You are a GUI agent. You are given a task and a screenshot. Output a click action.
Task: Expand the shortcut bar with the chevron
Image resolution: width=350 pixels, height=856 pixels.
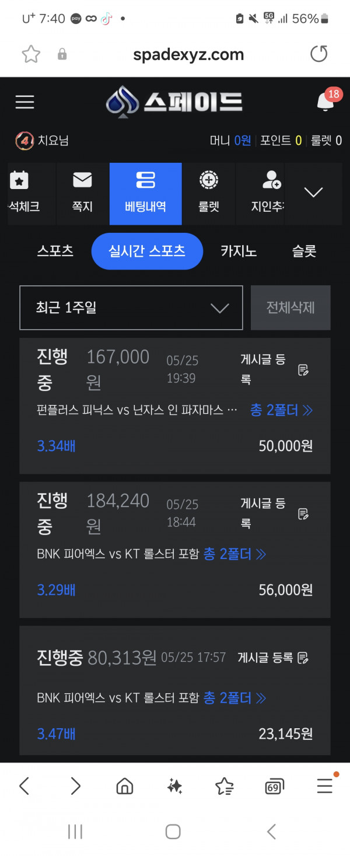pyautogui.click(x=314, y=193)
